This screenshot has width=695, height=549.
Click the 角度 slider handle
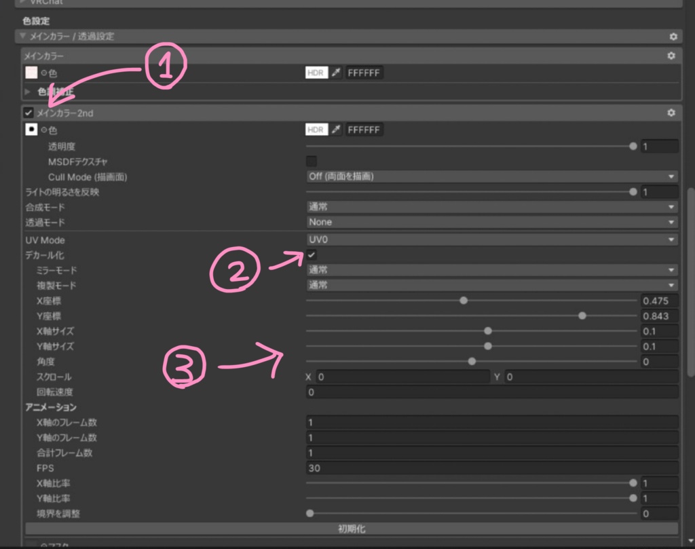click(x=472, y=362)
